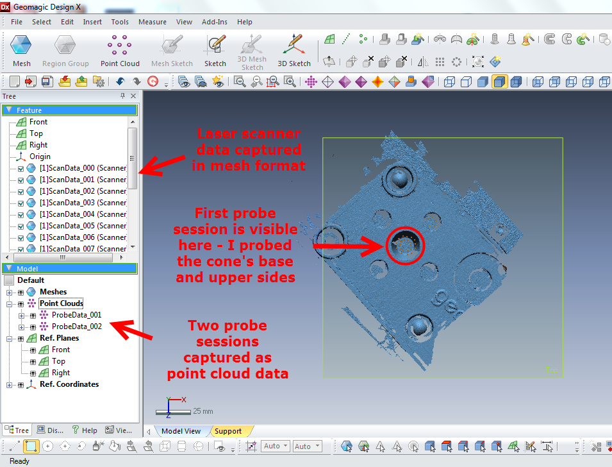612x467 pixels.
Task: Click the Undo icon in the toolbar
Action: (x=120, y=81)
